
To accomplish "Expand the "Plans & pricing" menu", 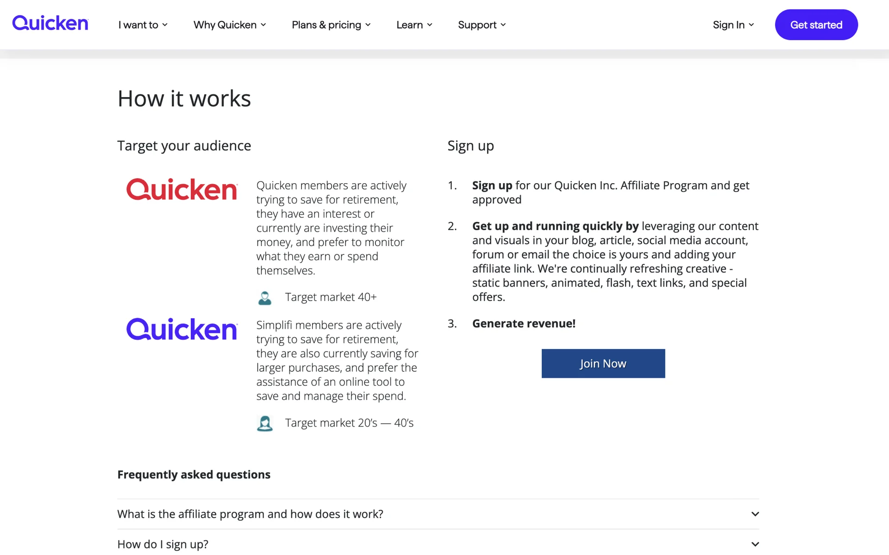I will [x=331, y=25].
